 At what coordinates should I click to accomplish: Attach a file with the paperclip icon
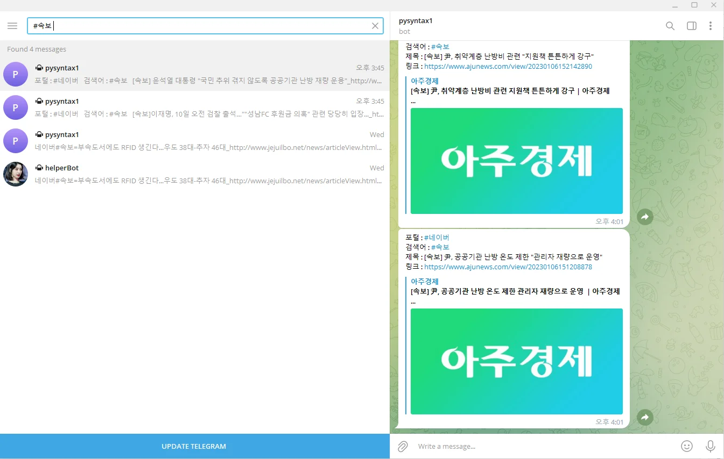tap(402, 446)
